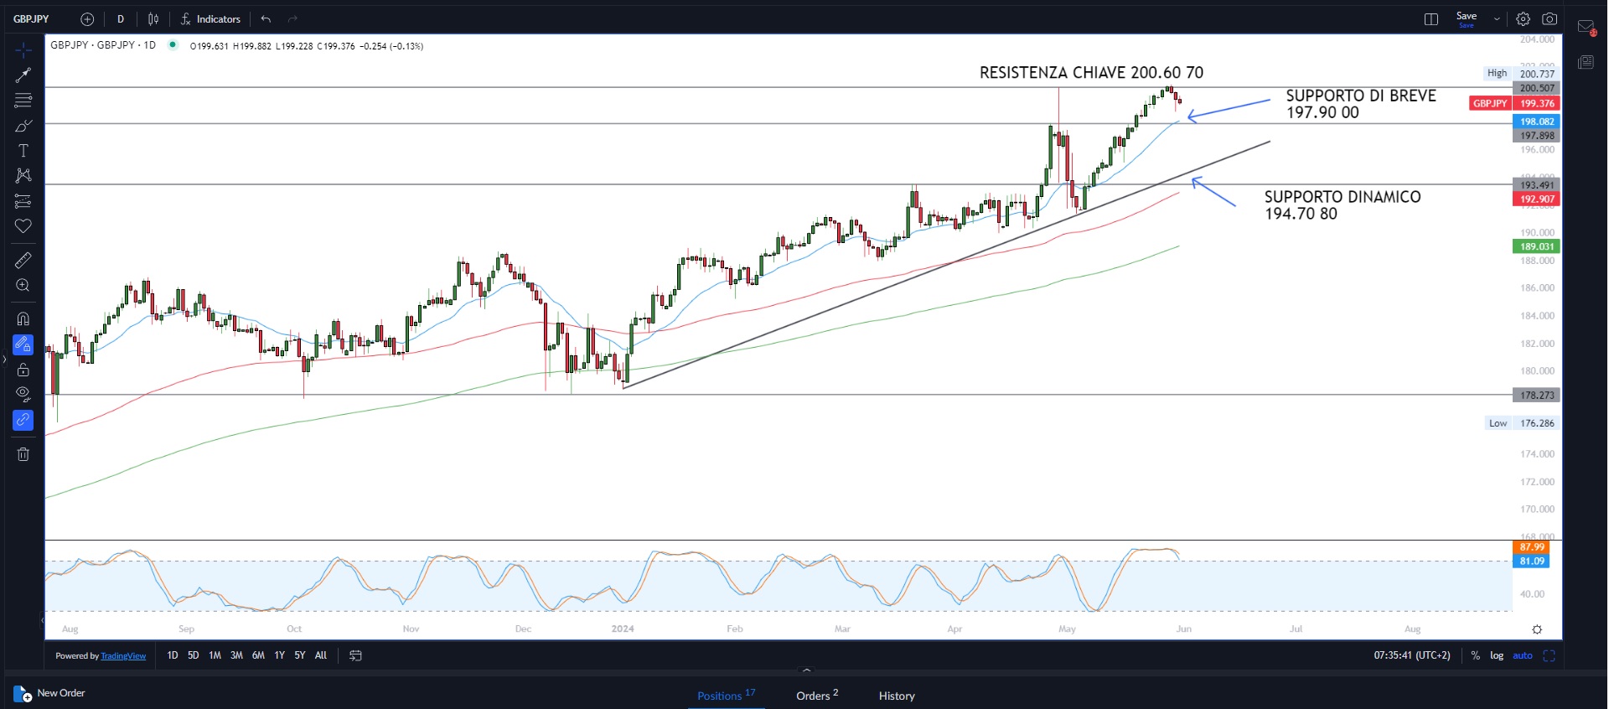Viewport: 1609px width, 709px height.
Task: Switch to the History tab
Action: pyautogui.click(x=896, y=696)
